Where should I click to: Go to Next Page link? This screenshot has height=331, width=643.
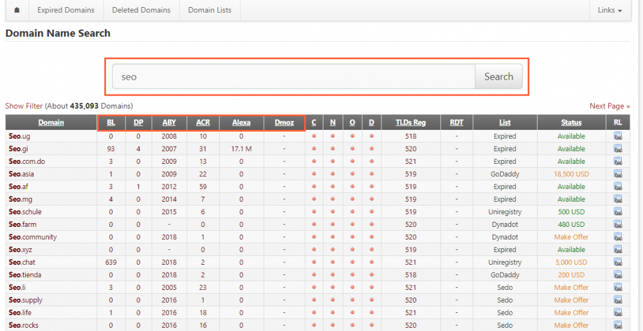(x=610, y=106)
